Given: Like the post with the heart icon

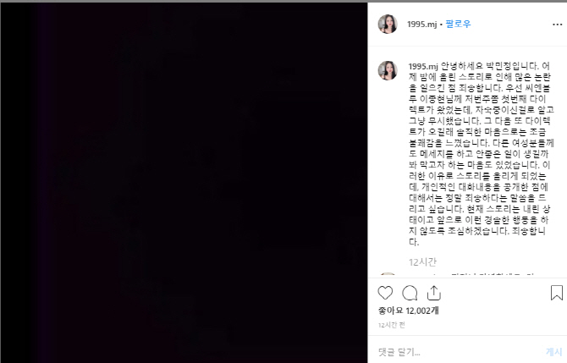Looking at the screenshot, I should pyautogui.click(x=385, y=293).
